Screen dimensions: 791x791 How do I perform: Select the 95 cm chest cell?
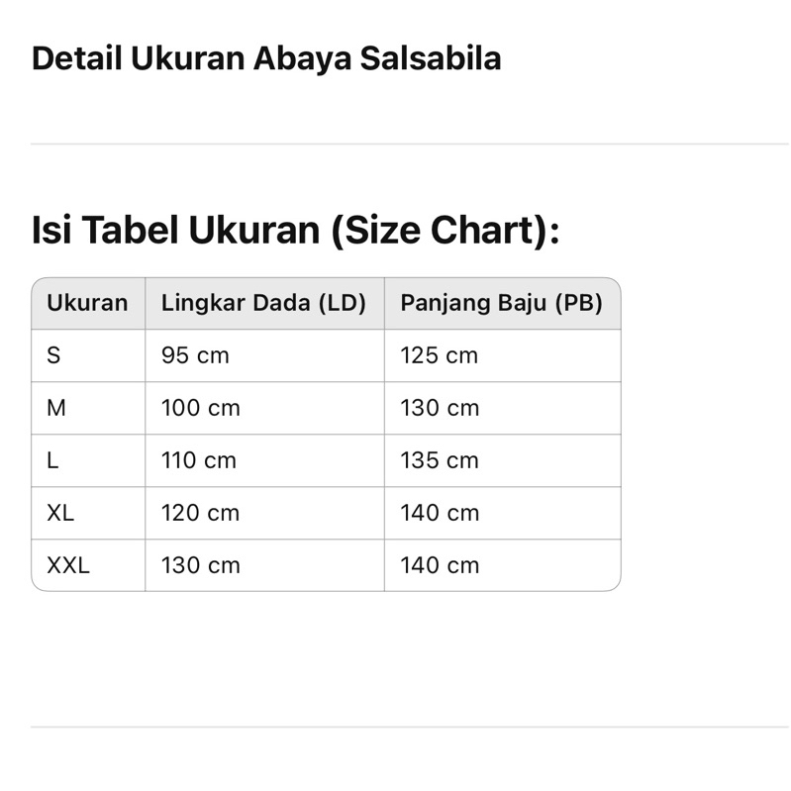pos(195,355)
